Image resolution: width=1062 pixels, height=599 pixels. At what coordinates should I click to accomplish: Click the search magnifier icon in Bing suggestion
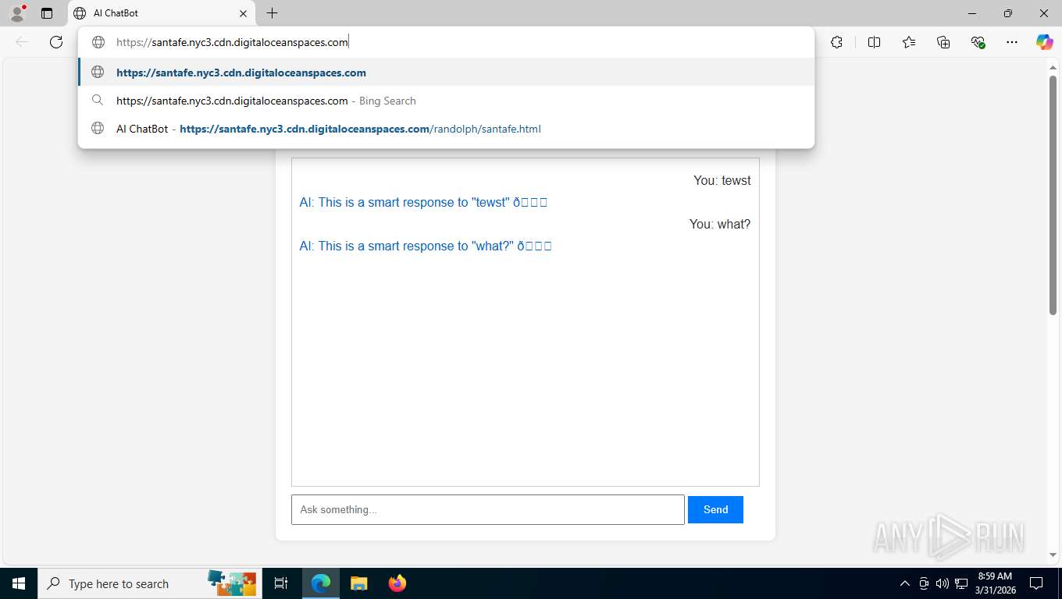tap(98, 101)
